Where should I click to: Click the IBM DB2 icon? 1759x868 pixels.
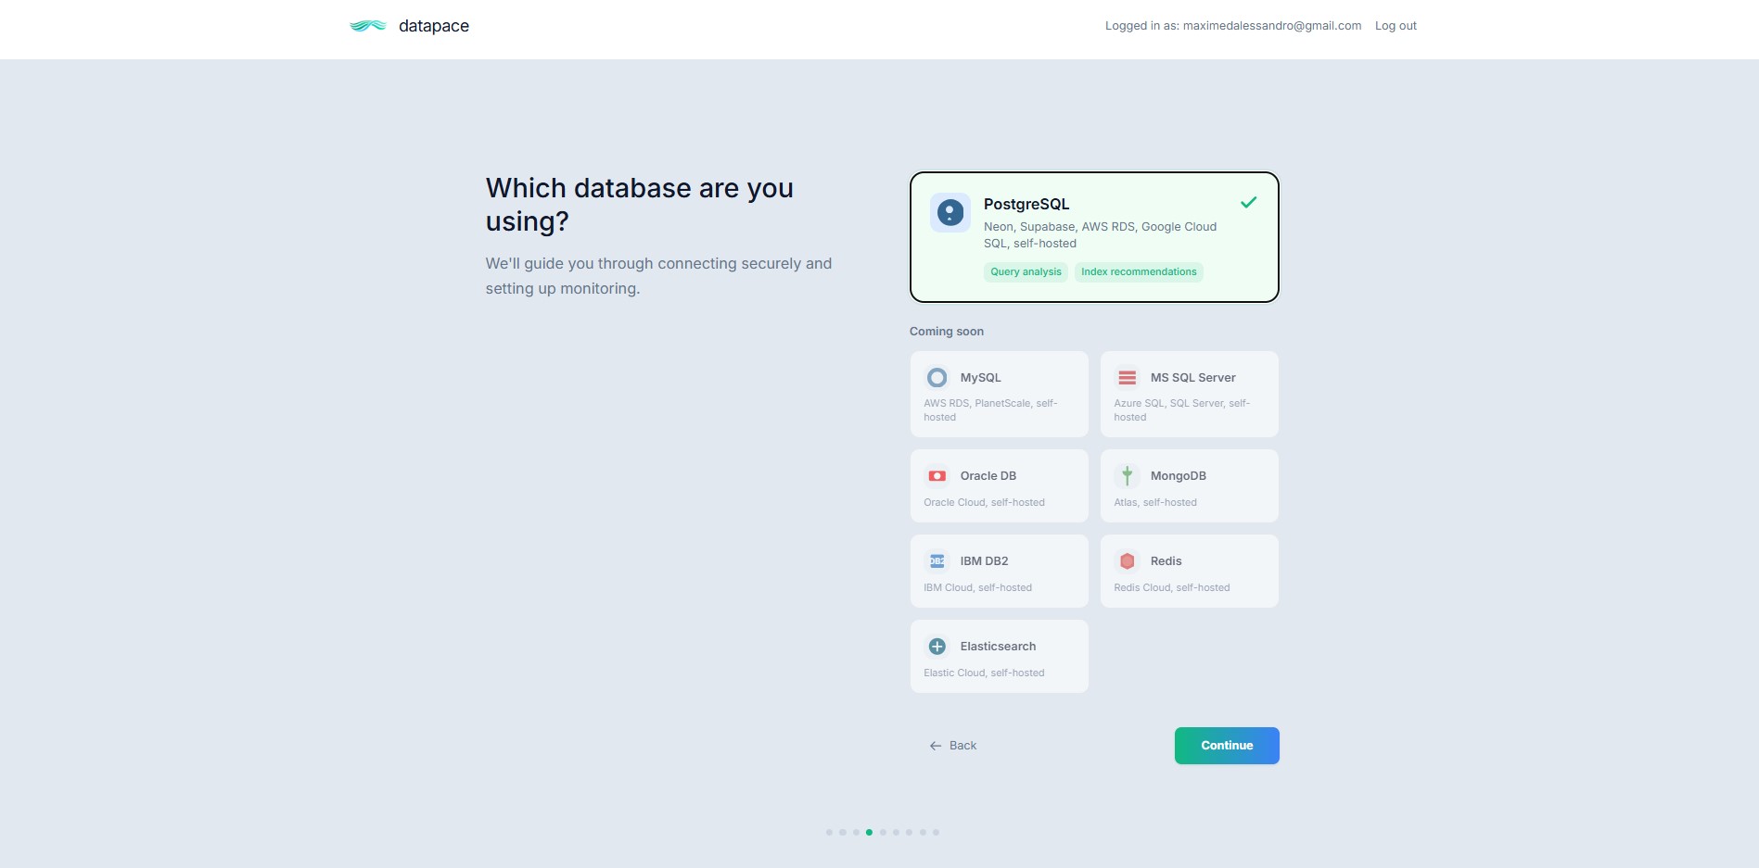[x=937, y=560]
